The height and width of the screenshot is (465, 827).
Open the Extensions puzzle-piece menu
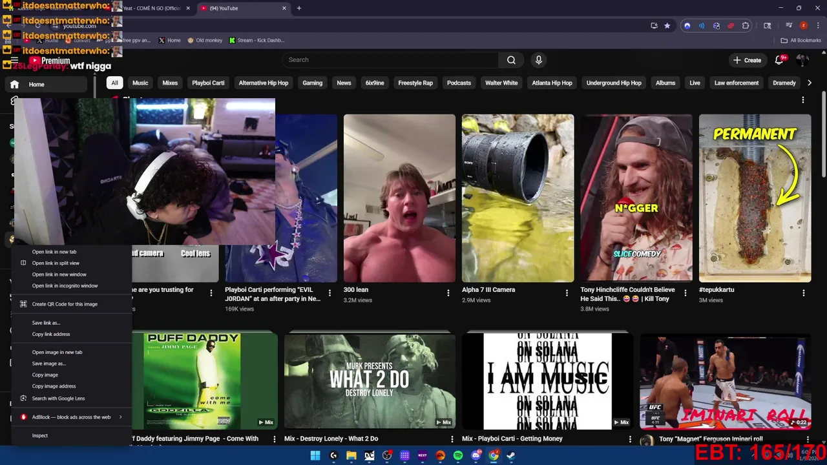[746, 26]
